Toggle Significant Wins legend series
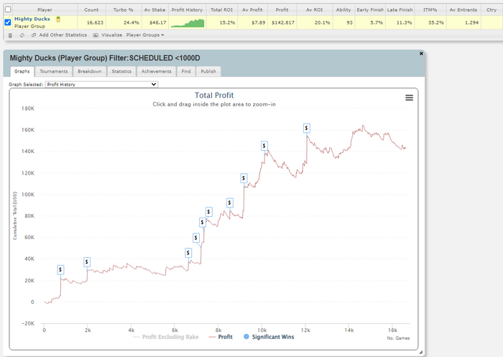 coord(269,337)
